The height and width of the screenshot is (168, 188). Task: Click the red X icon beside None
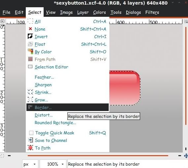click(x=30, y=29)
